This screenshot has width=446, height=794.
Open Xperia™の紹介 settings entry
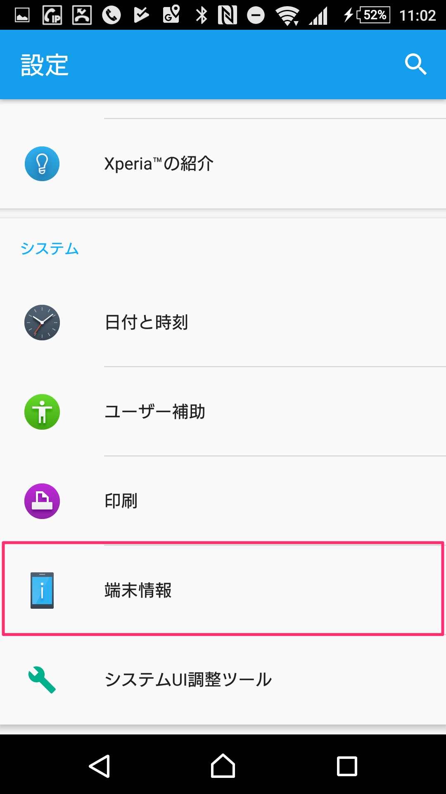[x=159, y=164]
